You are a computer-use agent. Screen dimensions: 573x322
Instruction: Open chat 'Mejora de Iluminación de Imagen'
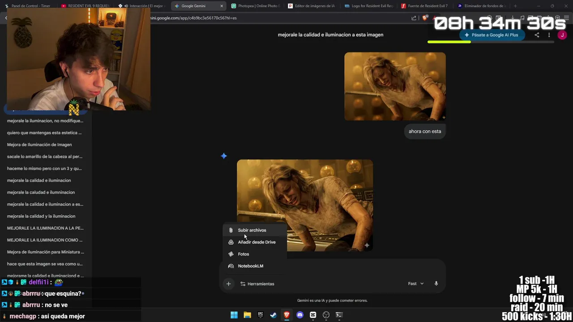[39, 144]
